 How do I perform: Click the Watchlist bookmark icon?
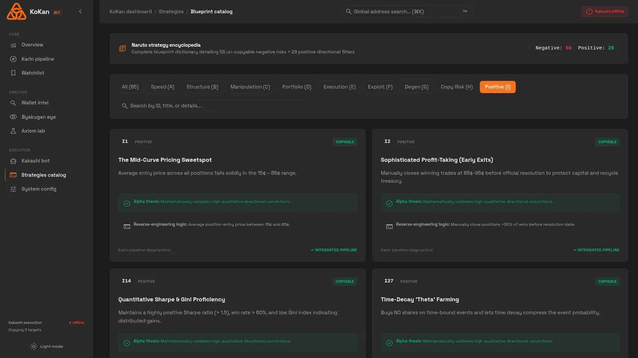pyautogui.click(x=13, y=73)
